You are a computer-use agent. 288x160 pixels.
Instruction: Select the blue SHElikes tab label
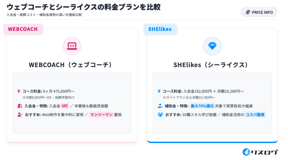pyautogui.click(x=160, y=29)
